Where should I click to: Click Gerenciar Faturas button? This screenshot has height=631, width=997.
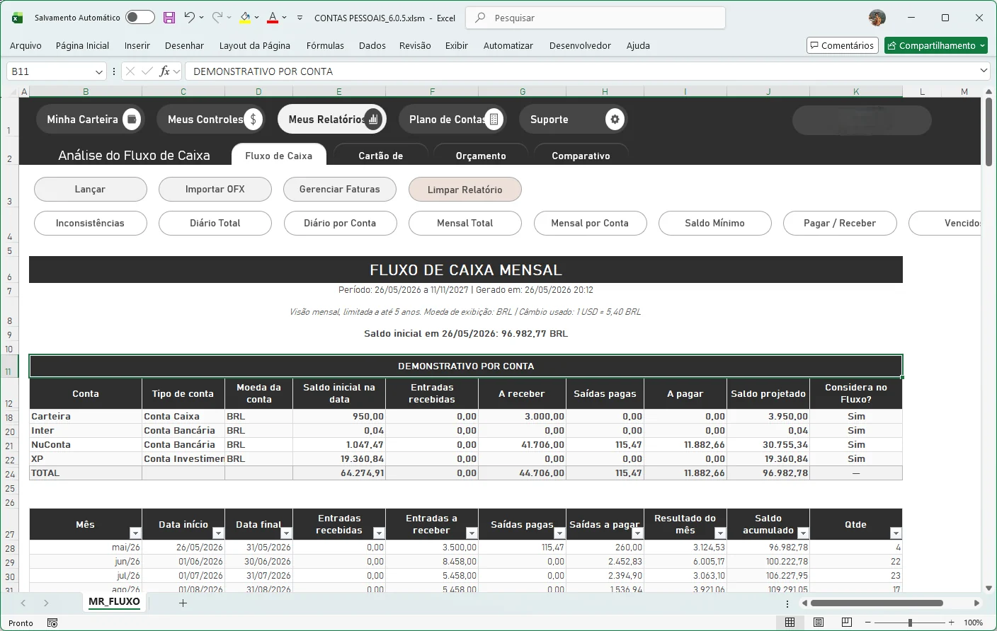pyautogui.click(x=340, y=189)
